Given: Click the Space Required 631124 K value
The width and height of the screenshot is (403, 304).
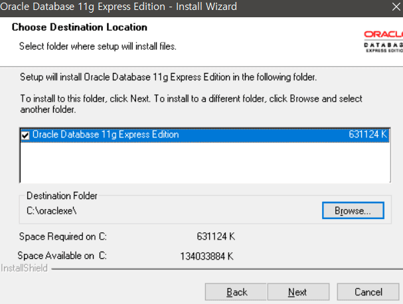Looking at the screenshot, I should pyautogui.click(x=216, y=236).
